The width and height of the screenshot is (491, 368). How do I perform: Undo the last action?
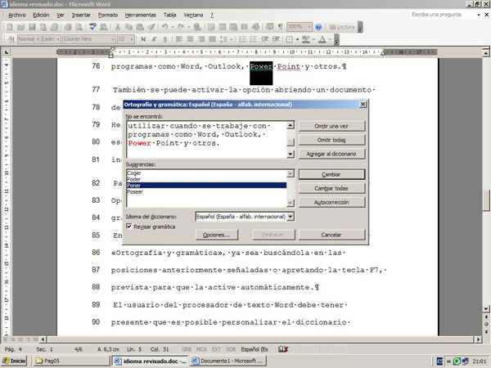point(165,27)
